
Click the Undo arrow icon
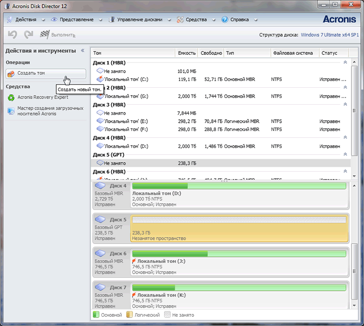click(12, 35)
